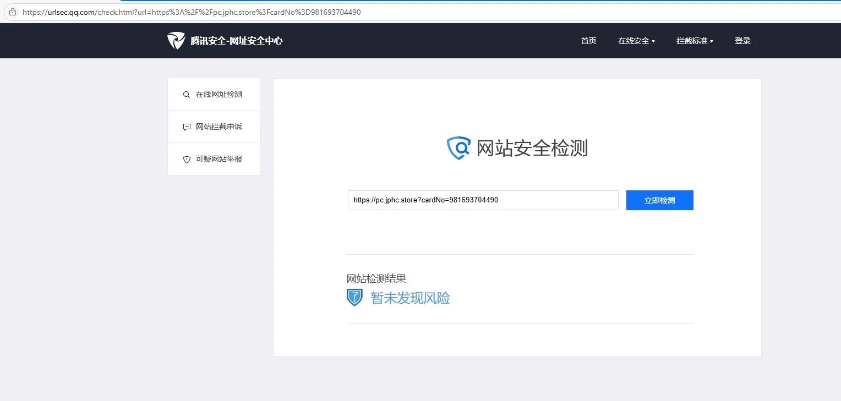Click the 立即检测 button
Screen dimensions: 841x401
(659, 200)
